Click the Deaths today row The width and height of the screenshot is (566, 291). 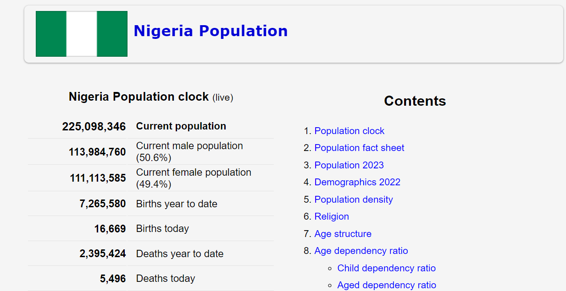[x=166, y=279]
